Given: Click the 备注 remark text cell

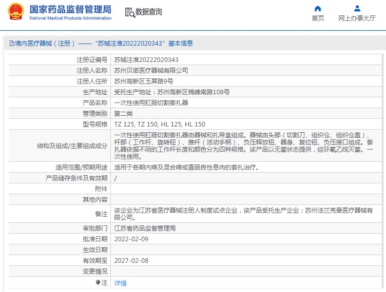Looking at the screenshot, I should coord(243,214).
